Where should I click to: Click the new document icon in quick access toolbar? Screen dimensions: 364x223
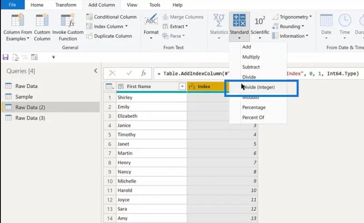15,57
